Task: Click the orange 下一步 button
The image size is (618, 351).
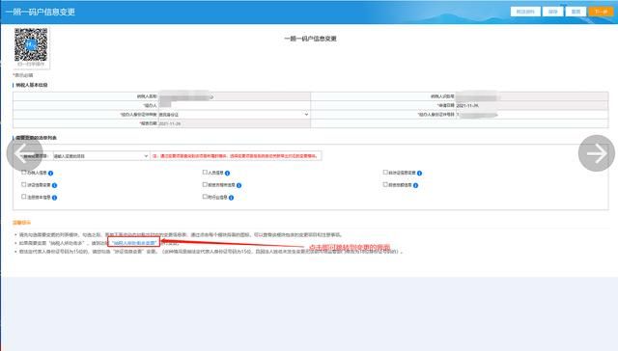Action: pos(601,12)
